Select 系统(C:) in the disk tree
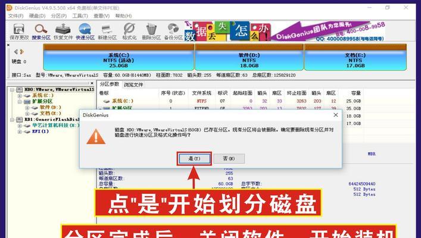The image size is (421, 238). pyautogui.click(x=43, y=95)
